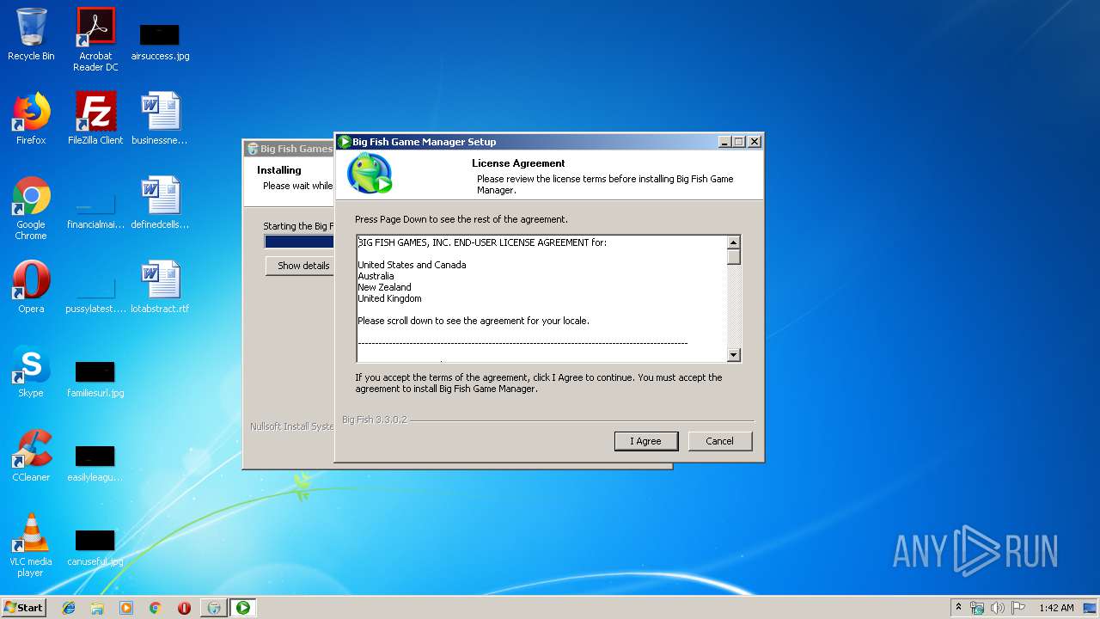The width and height of the screenshot is (1100, 619).
Task: Open the media player taskbar icon
Action: click(x=126, y=608)
